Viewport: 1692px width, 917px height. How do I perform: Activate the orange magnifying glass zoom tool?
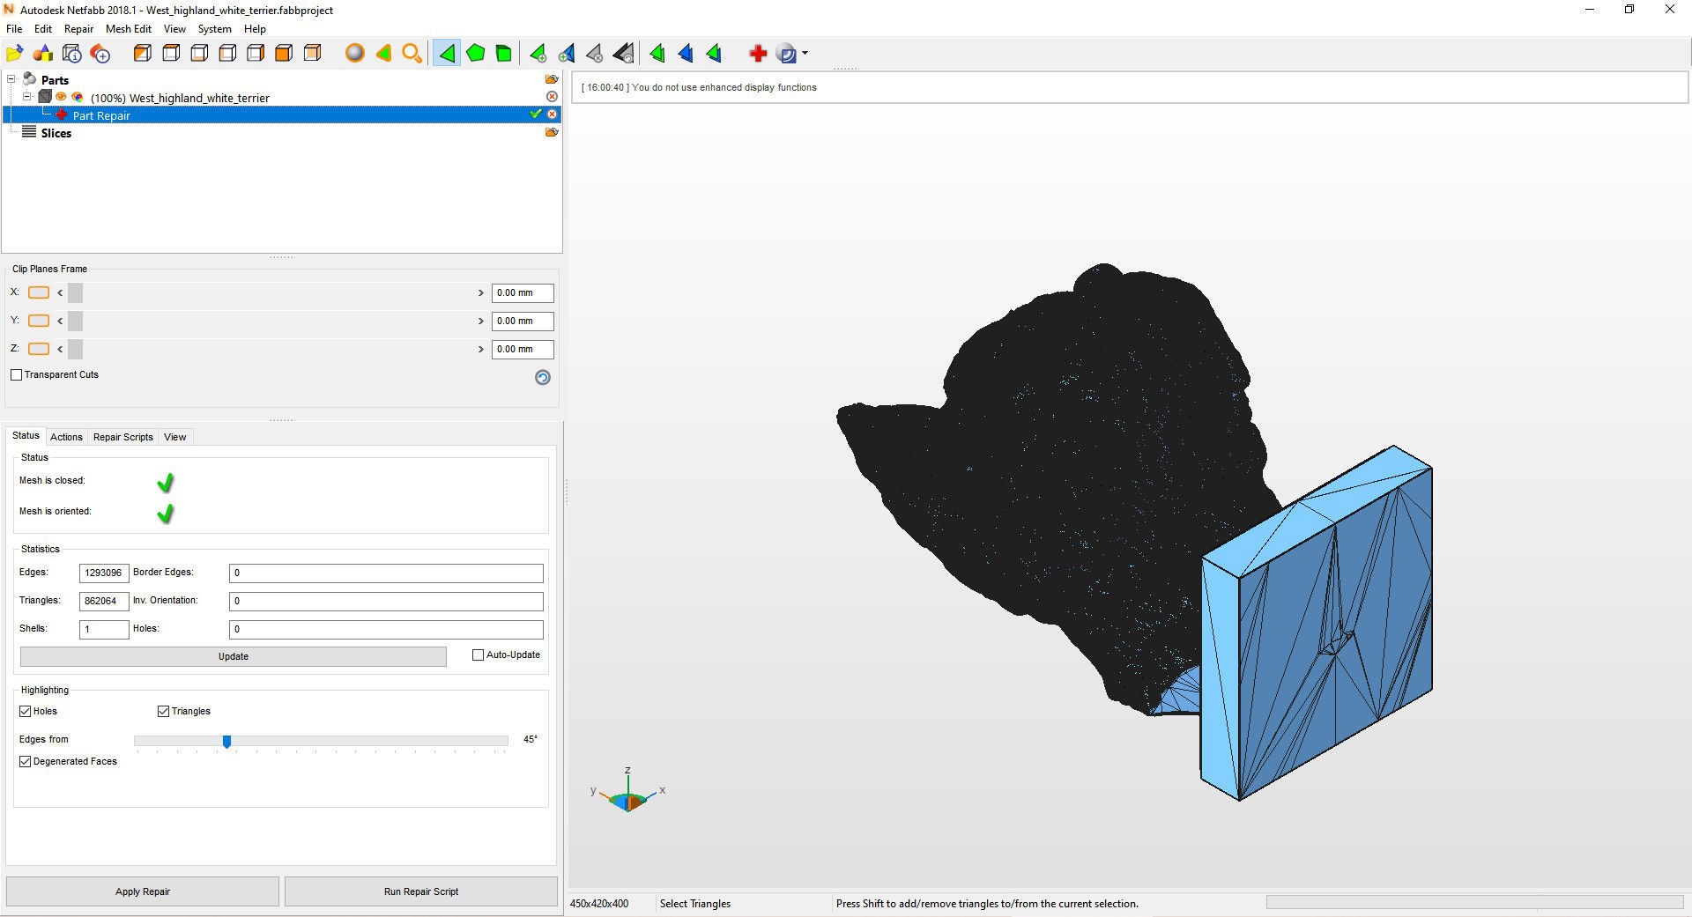point(412,54)
